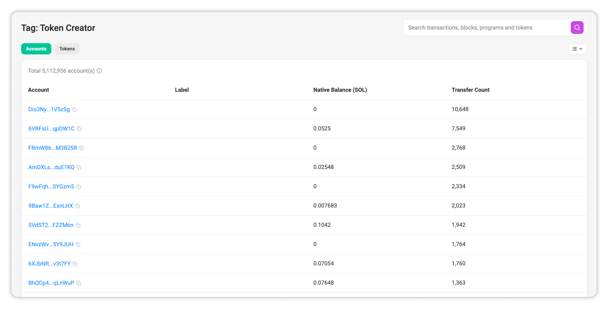Viewport: 608px width, 309px height.
Task: Copy the BhQCp4...qLnWuP address icon
Action: 79,283
